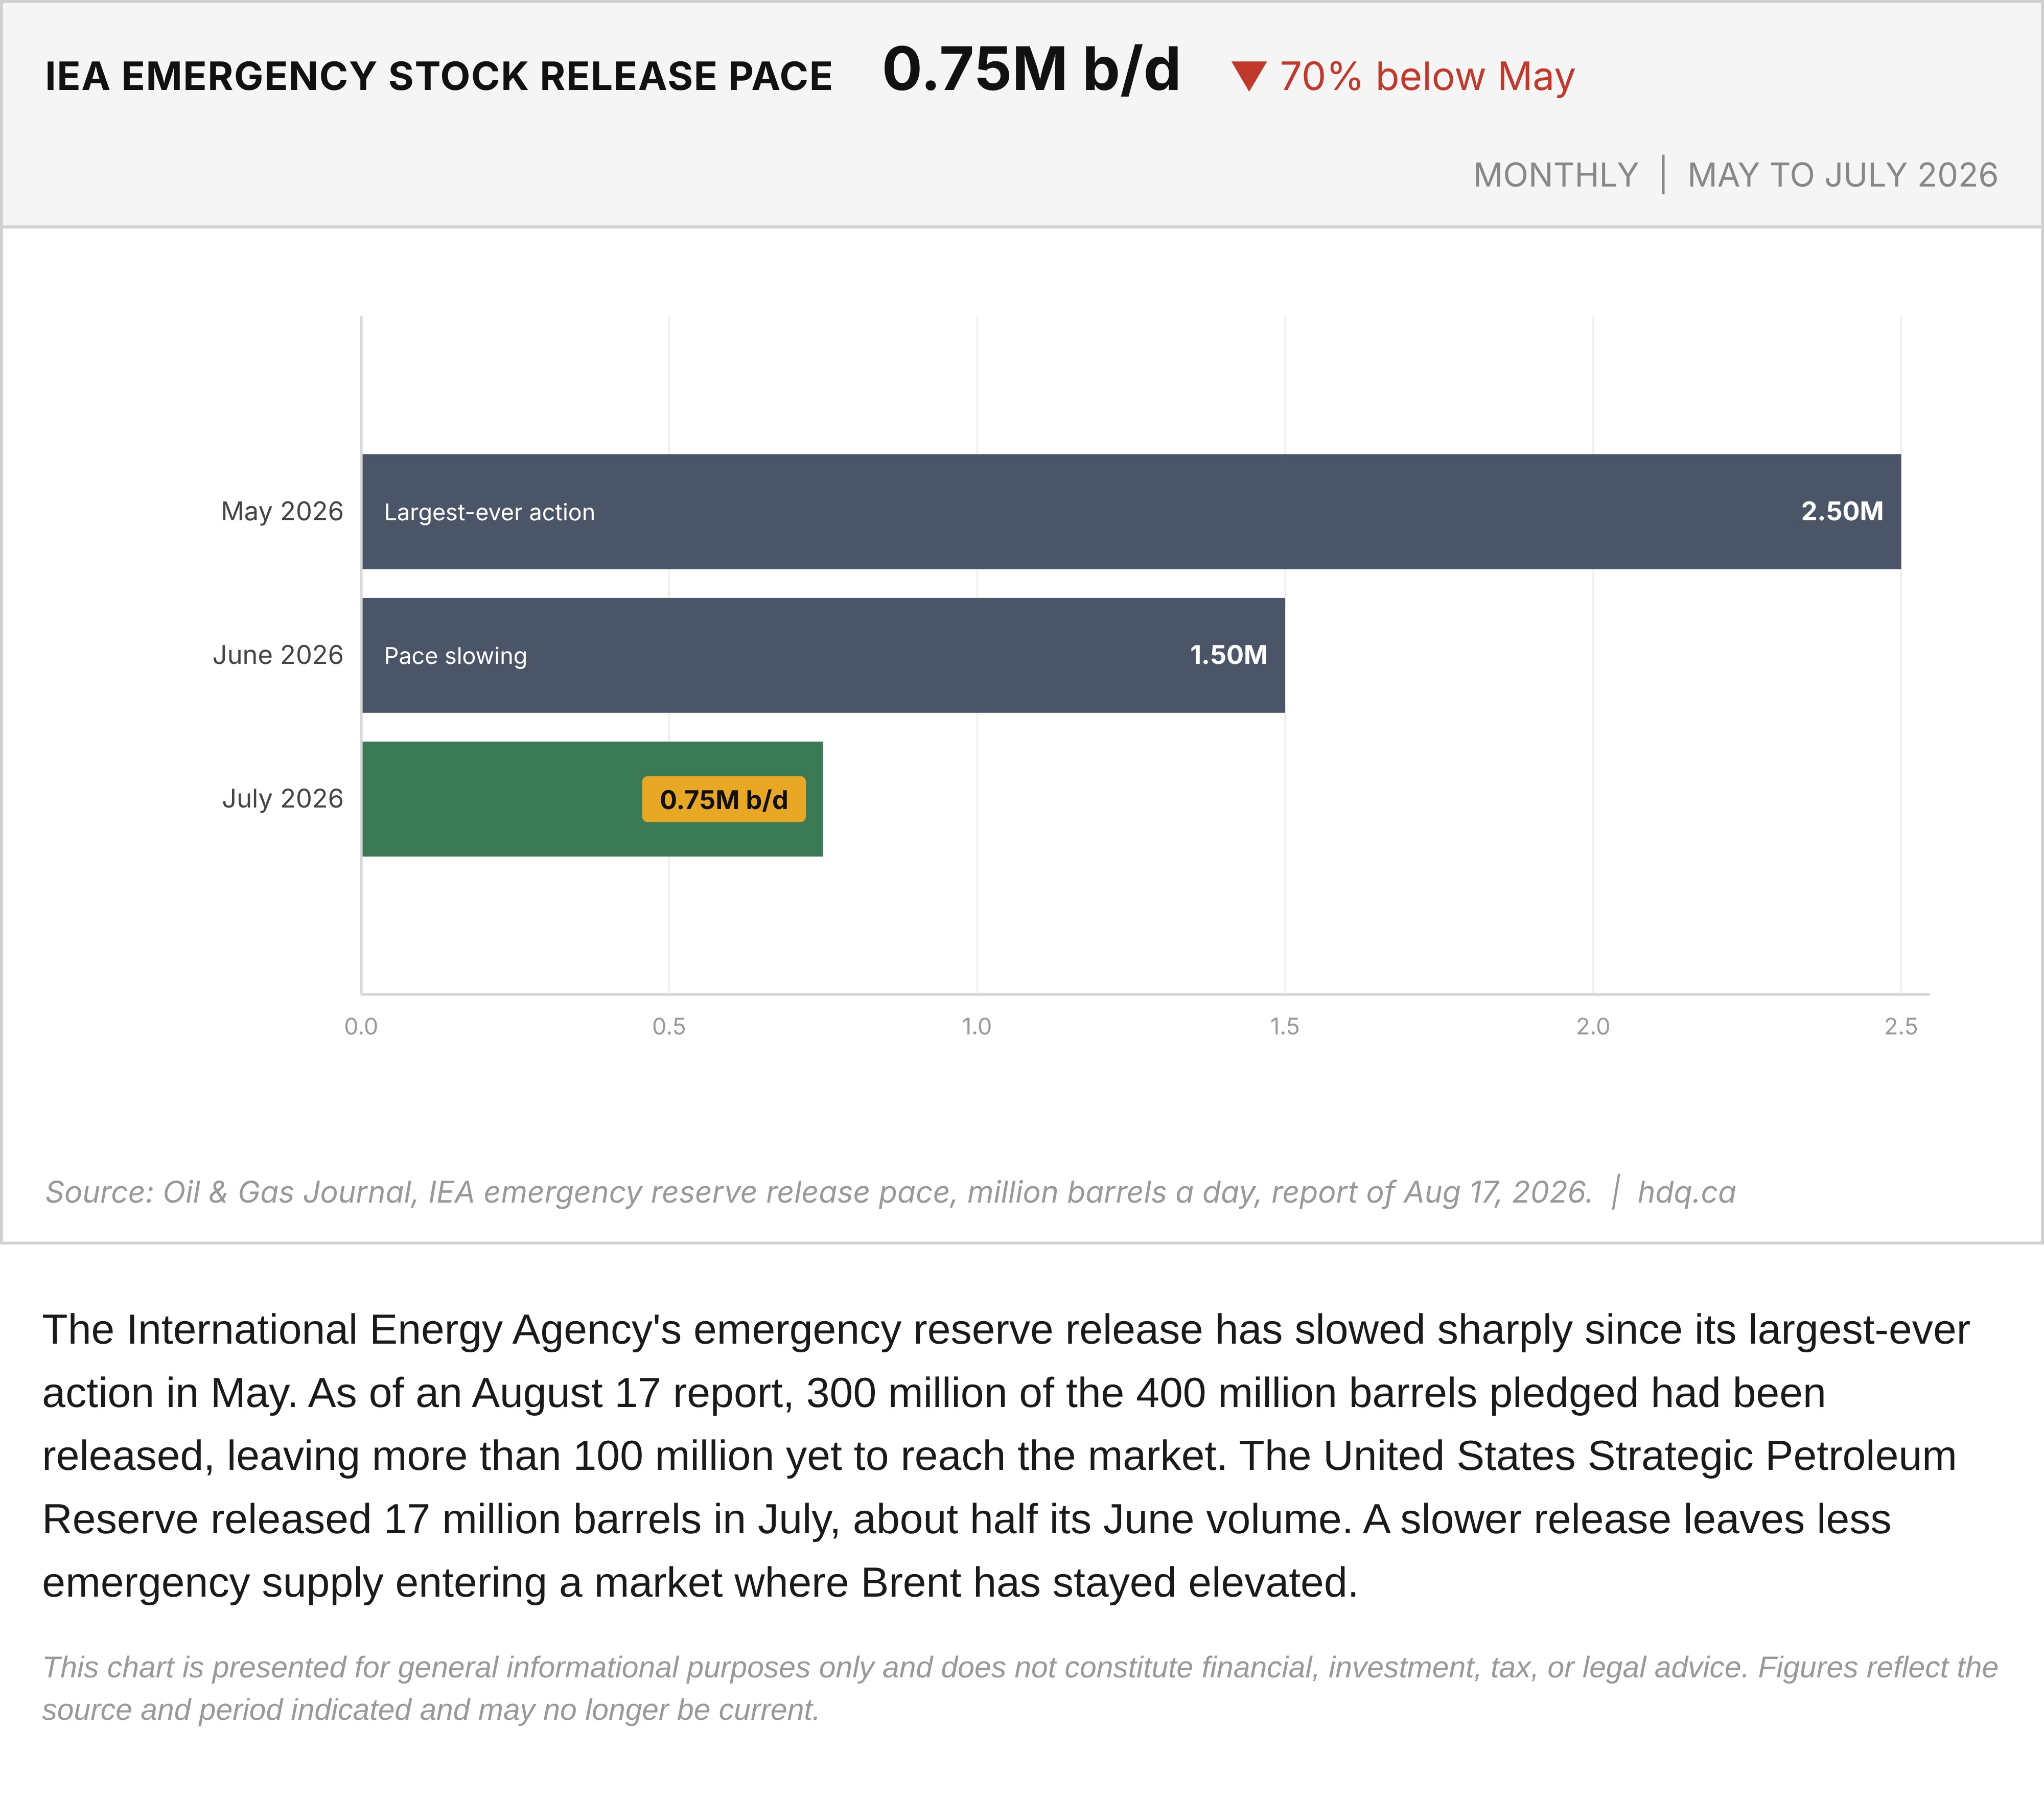The image size is (2044, 1798).
Task: Click the '1.50M' value label
Action: (1228, 655)
